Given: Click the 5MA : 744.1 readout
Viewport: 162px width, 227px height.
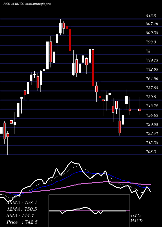Looking at the screenshot, I should click(x=20, y=216).
